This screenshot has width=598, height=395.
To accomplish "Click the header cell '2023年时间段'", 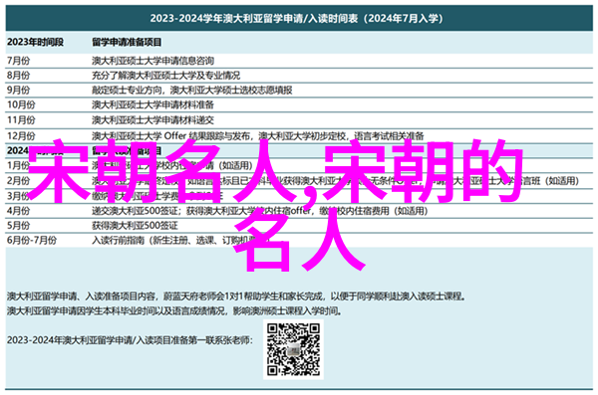I will click(36, 42).
